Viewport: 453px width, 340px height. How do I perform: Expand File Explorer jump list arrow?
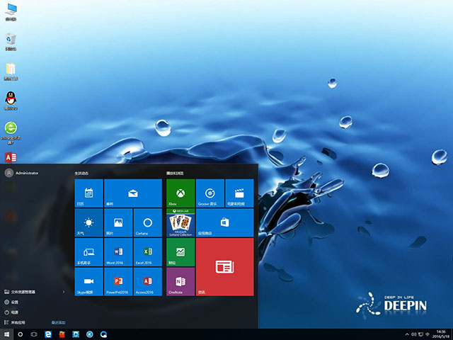coord(64,291)
